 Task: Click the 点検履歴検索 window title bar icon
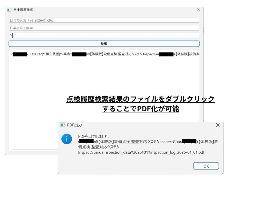(x=9, y=10)
